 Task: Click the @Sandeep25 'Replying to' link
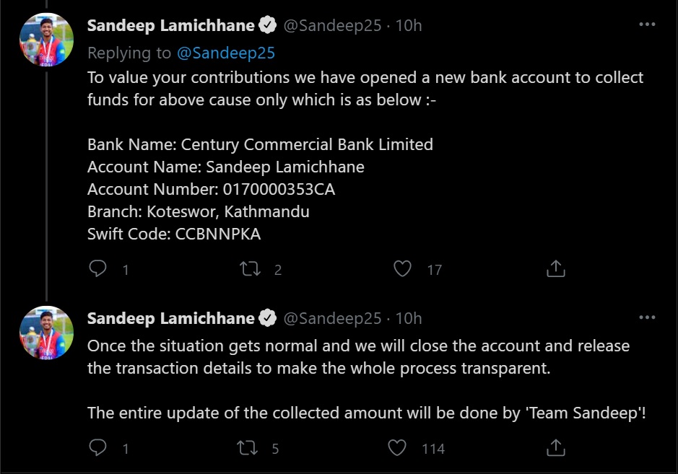pos(226,53)
